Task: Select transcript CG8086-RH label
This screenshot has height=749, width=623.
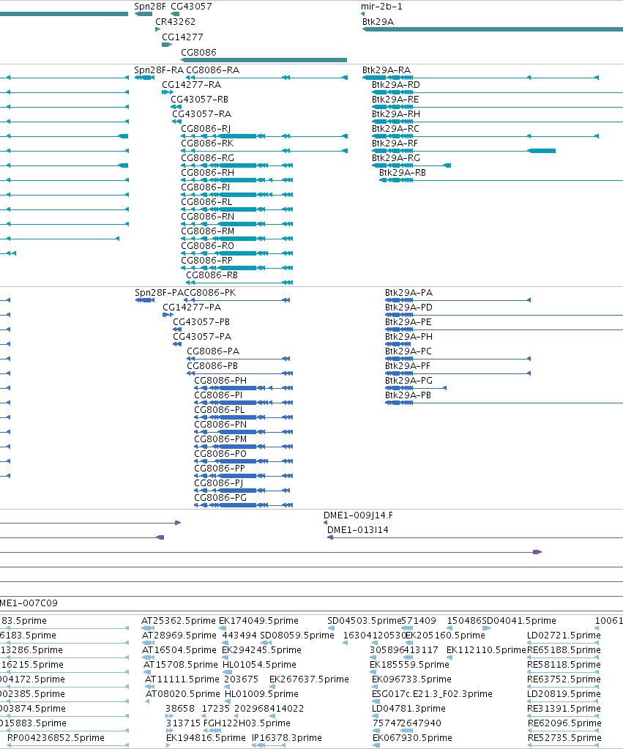Action: tap(207, 173)
